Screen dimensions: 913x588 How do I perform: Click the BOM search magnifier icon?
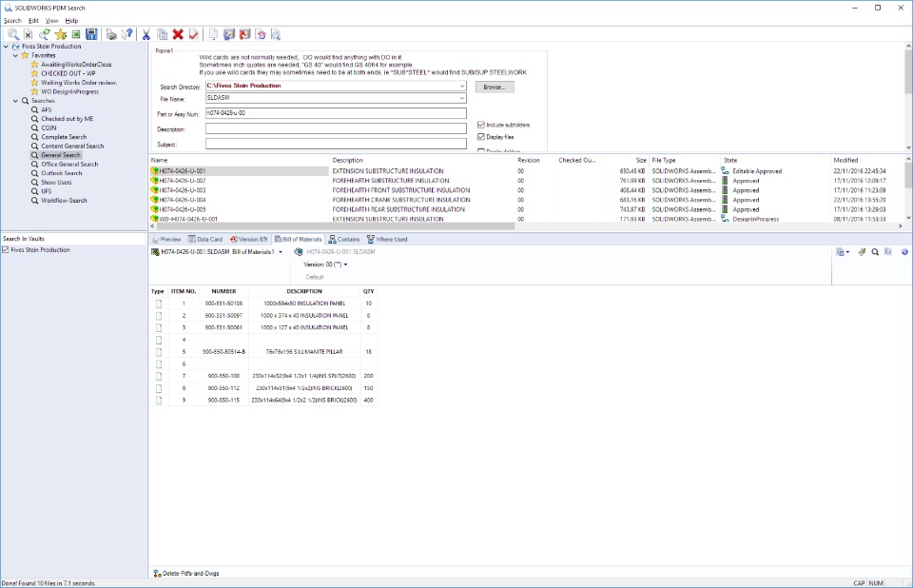click(x=875, y=252)
